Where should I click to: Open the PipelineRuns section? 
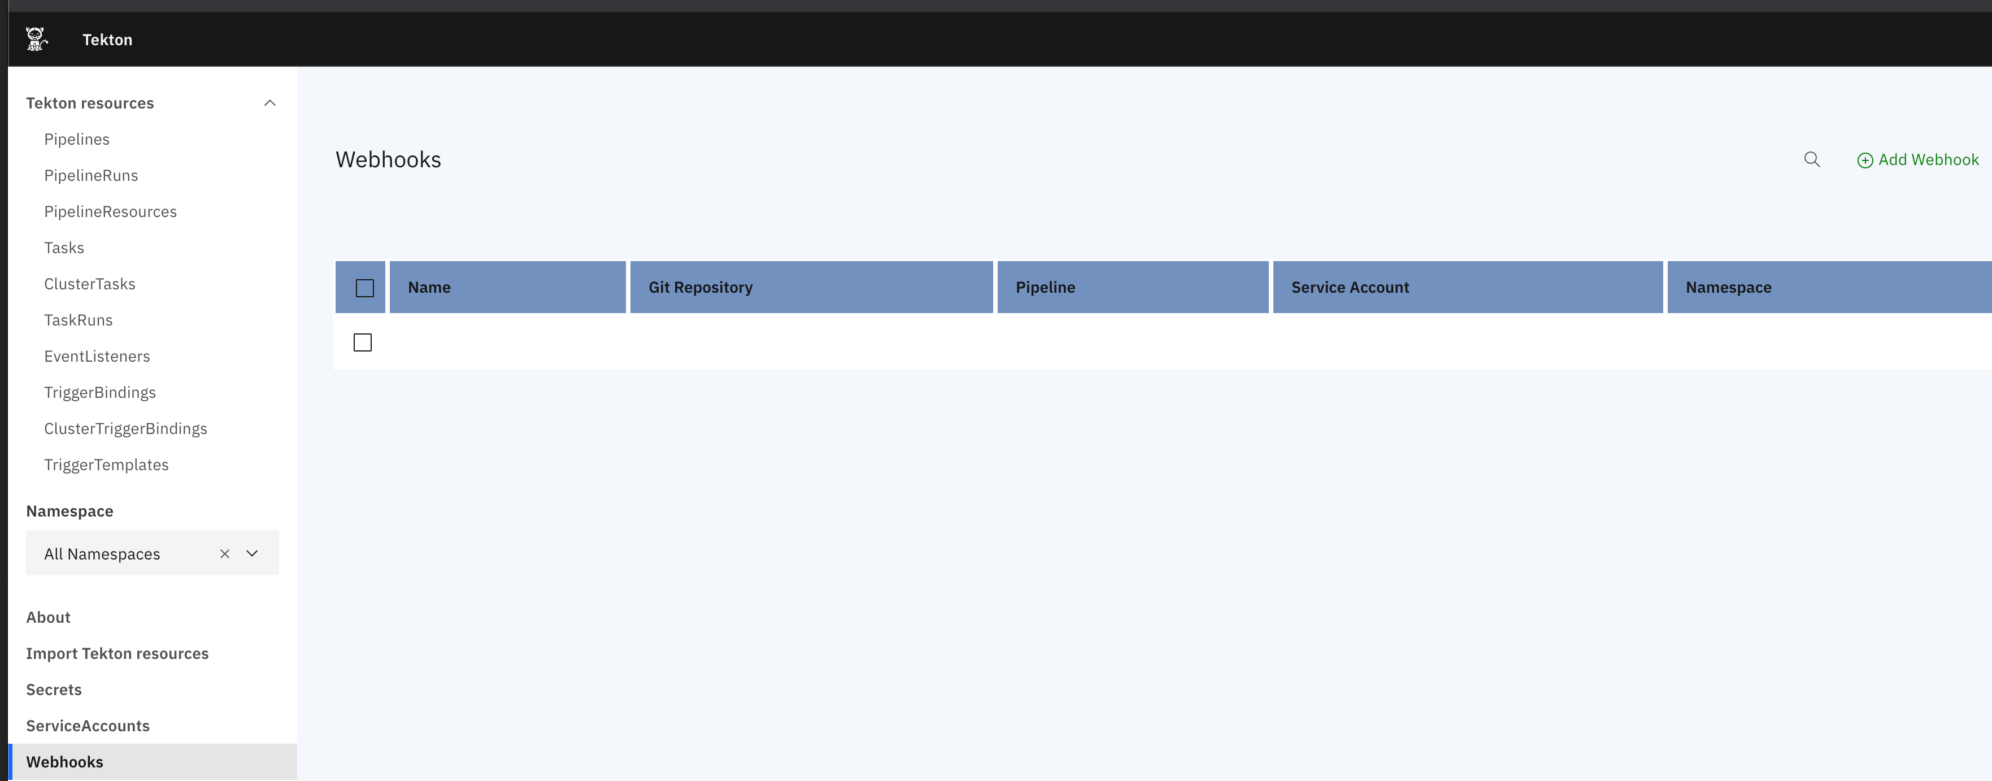tap(90, 175)
